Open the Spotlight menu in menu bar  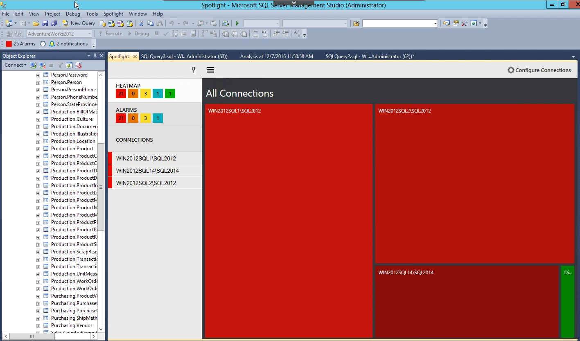pyautogui.click(x=113, y=14)
